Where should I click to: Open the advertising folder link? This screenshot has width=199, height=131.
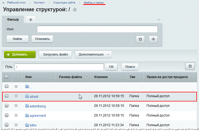click(38, 106)
